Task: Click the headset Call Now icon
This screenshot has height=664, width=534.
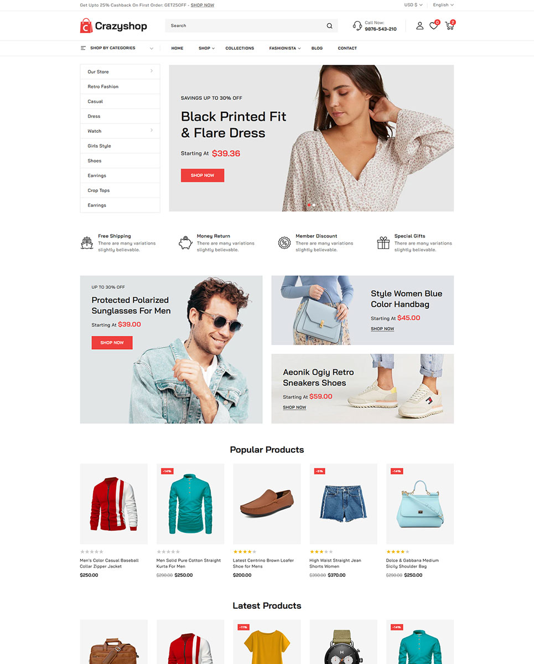Action: (x=357, y=25)
